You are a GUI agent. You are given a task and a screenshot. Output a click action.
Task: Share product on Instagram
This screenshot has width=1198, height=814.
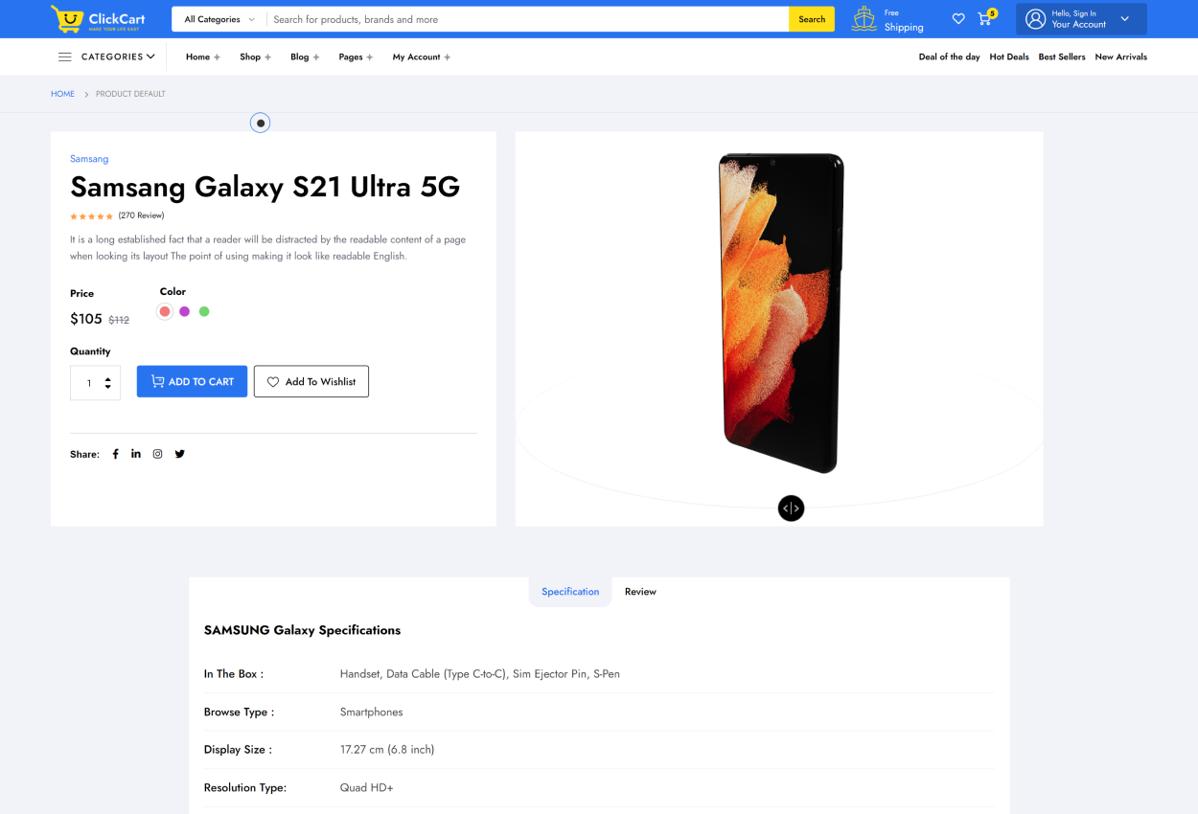(158, 454)
